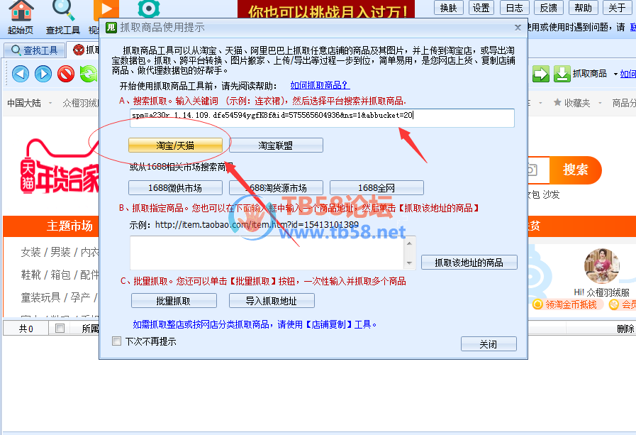Click the 1688全网 button
This screenshot has height=435, width=636.
click(x=376, y=188)
